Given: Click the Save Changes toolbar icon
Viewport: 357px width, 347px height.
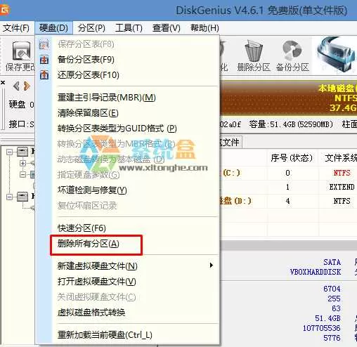Looking at the screenshot, I should click(20, 51).
